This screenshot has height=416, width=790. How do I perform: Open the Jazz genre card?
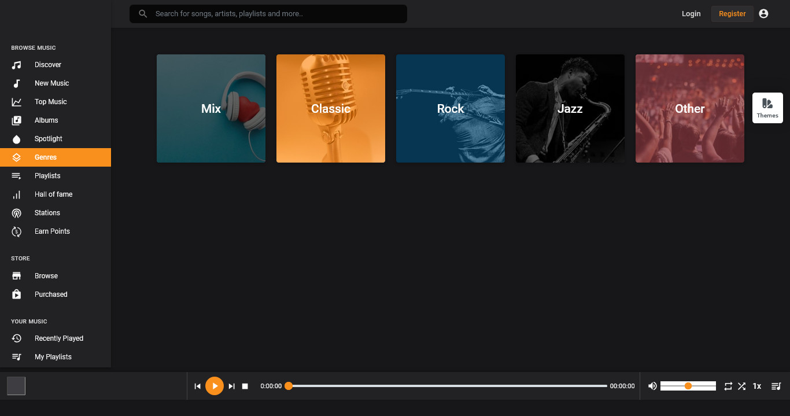pyautogui.click(x=570, y=109)
